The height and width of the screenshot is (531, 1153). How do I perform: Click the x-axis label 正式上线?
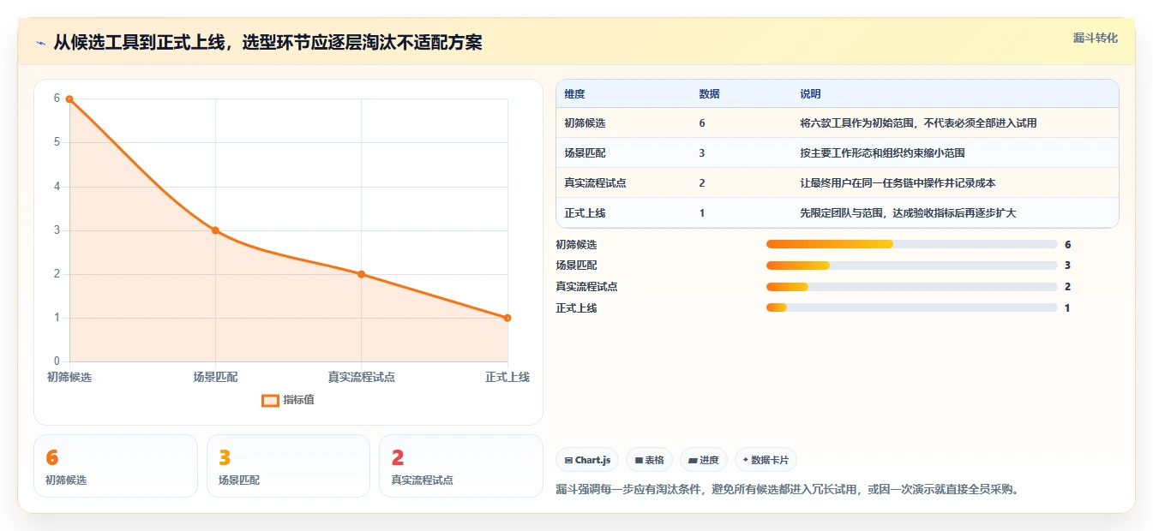click(507, 377)
